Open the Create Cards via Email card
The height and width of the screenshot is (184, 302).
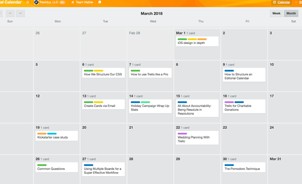[x=104, y=104]
